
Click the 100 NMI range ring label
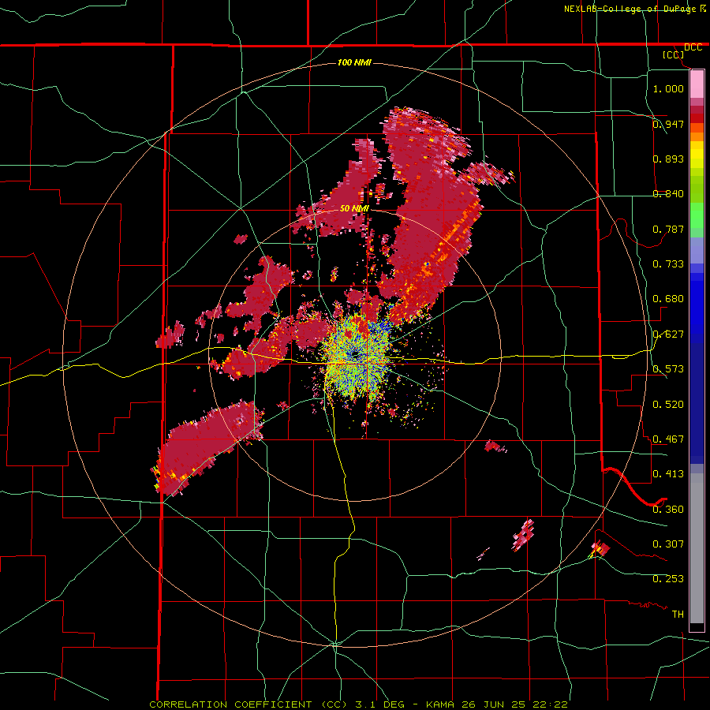[x=354, y=62]
